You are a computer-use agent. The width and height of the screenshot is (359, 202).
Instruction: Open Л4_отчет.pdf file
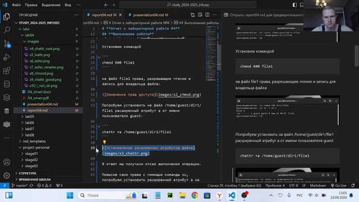38,98
